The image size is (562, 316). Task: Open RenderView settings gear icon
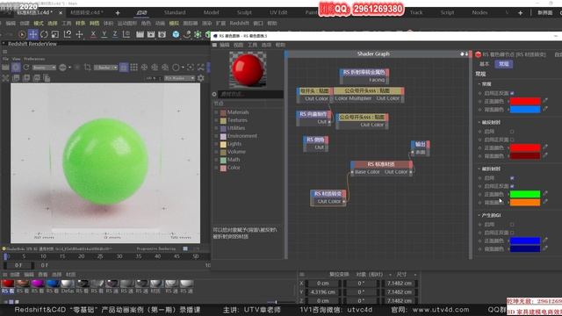[x=201, y=78]
